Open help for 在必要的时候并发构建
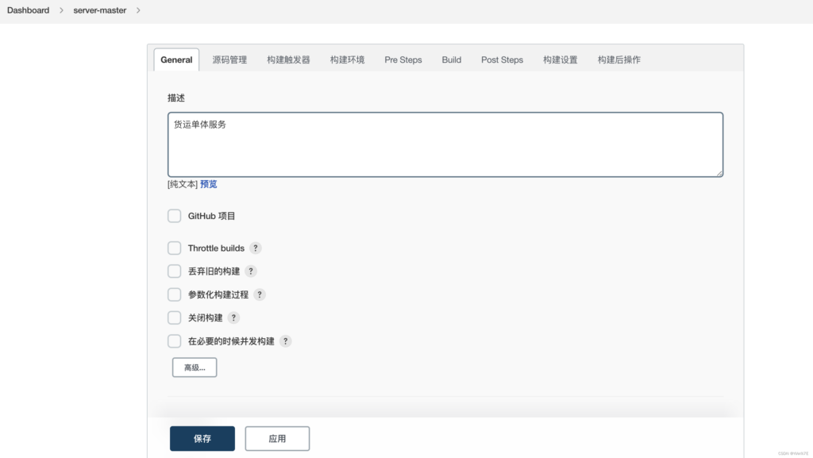Screen dimensions: 813x458 [x=286, y=341]
